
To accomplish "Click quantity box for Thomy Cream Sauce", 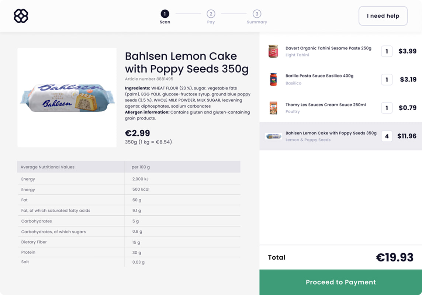I will 387,108.
